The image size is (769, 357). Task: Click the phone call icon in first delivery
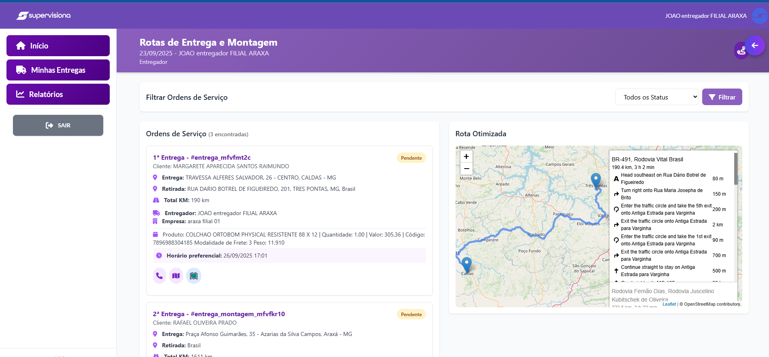pos(160,276)
